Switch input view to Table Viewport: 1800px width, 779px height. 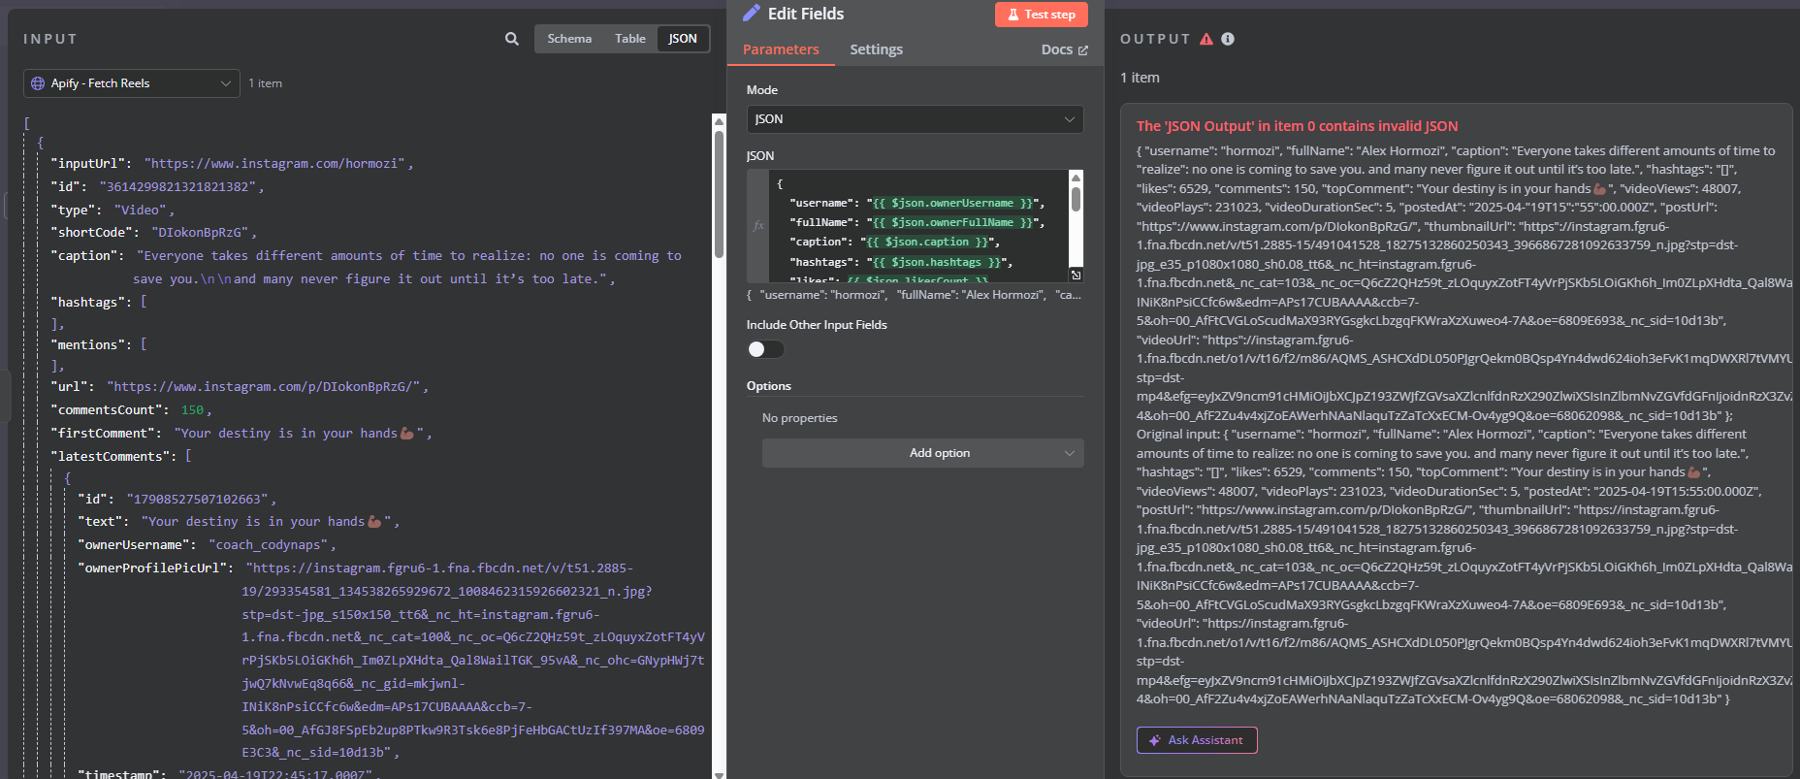click(x=629, y=39)
